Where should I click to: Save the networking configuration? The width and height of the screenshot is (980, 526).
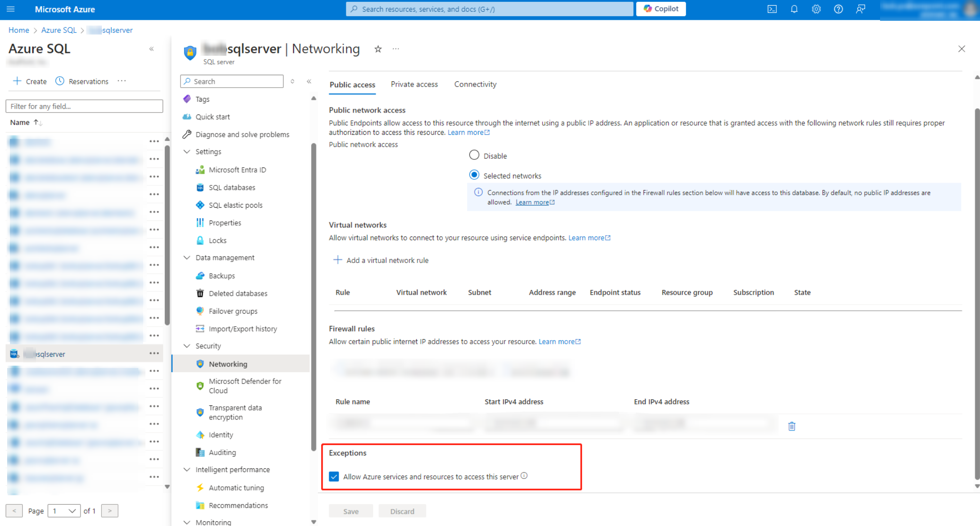pyautogui.click(x=351, y=511)
